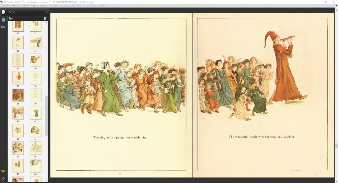
Task: Select page 35 thumbnail
Action: 18,60
